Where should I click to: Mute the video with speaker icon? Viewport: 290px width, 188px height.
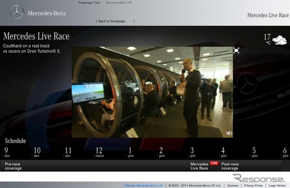point(229,133)
